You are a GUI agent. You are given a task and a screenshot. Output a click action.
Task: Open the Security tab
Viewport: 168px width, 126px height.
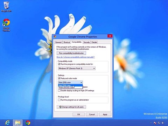coord(86,42)
